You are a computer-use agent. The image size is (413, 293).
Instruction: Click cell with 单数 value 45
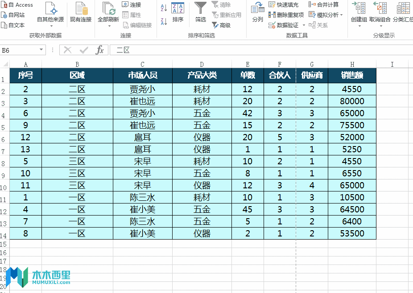(248, 210)
